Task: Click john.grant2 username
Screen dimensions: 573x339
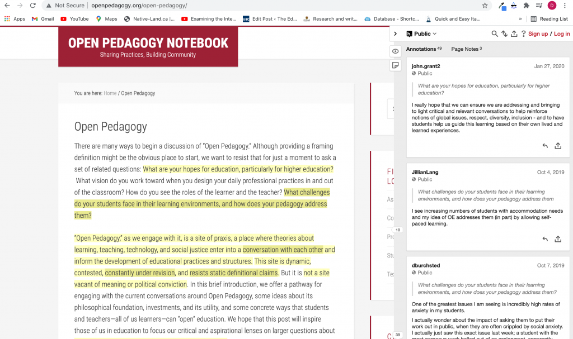Action: click(x=426, y=66)
